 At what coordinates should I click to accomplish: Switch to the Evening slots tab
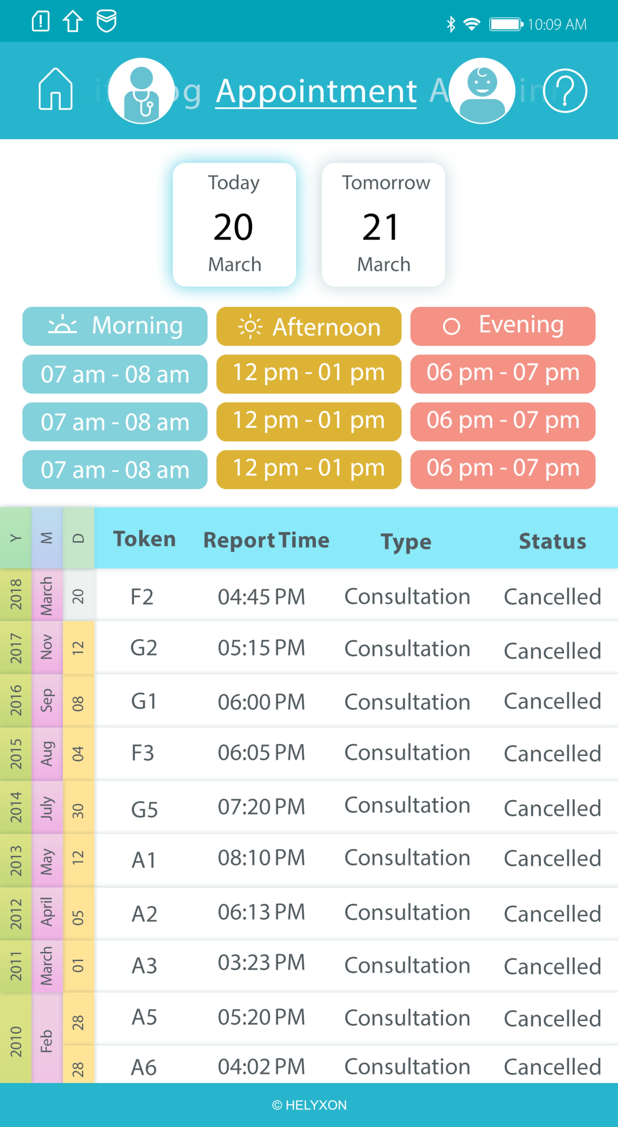coord(502,326)
